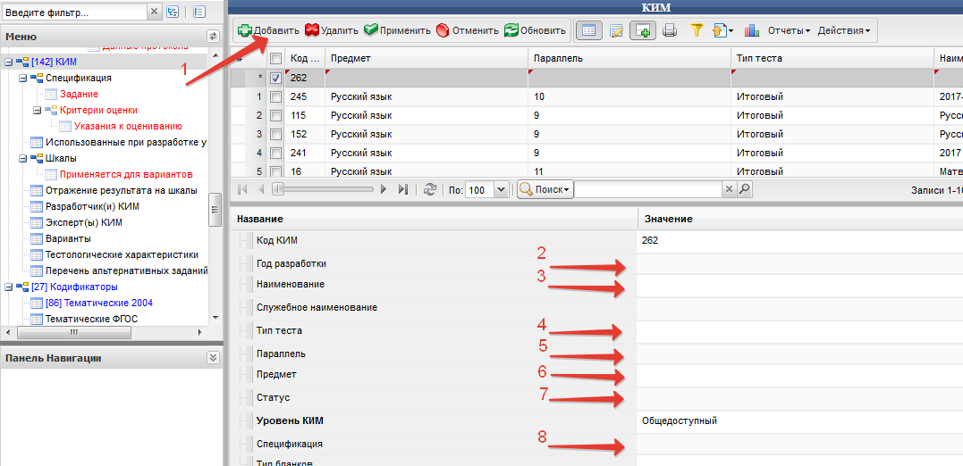Toggle the header select-all checkbox

pos(276,58)
